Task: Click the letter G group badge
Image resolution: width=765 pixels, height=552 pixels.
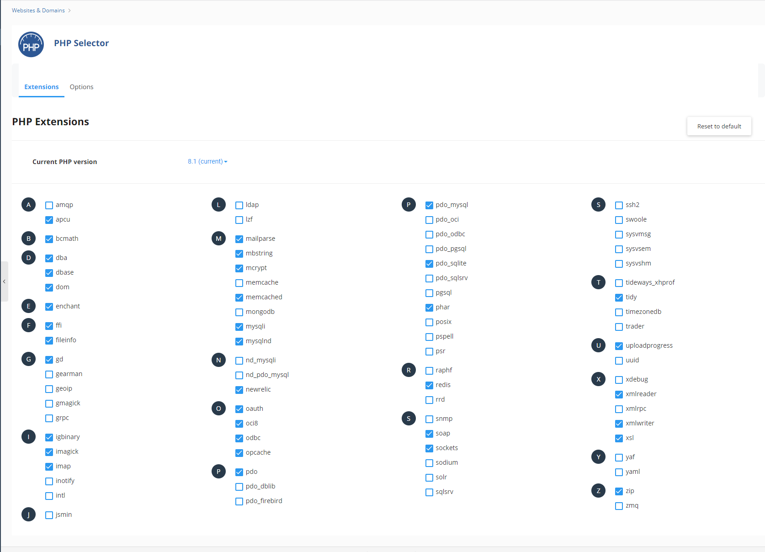Action: coord(28,359)
